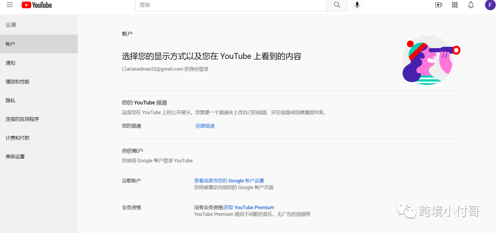
Task: Click the 没有会员资格 text
Action: pyautogui.click(x=209, y=207)
